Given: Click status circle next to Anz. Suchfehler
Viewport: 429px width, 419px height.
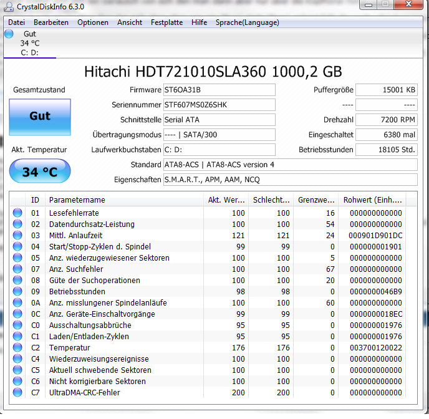Looking at the screenshot, I should [x=17, y=269].
